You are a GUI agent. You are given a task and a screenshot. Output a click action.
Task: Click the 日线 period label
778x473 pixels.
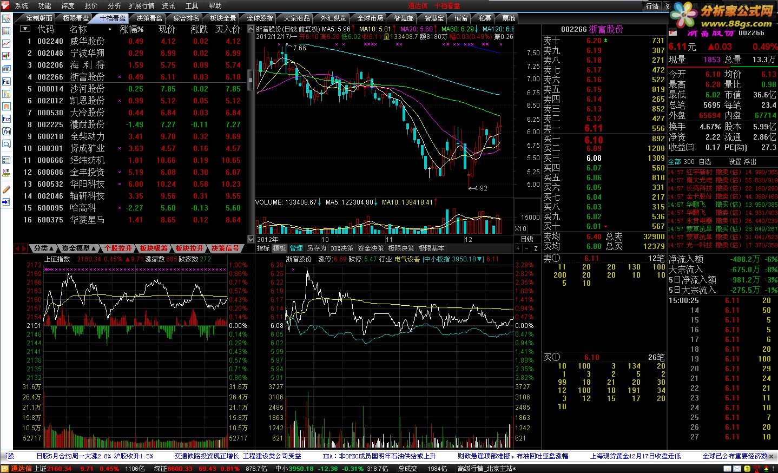pos(527,239)
